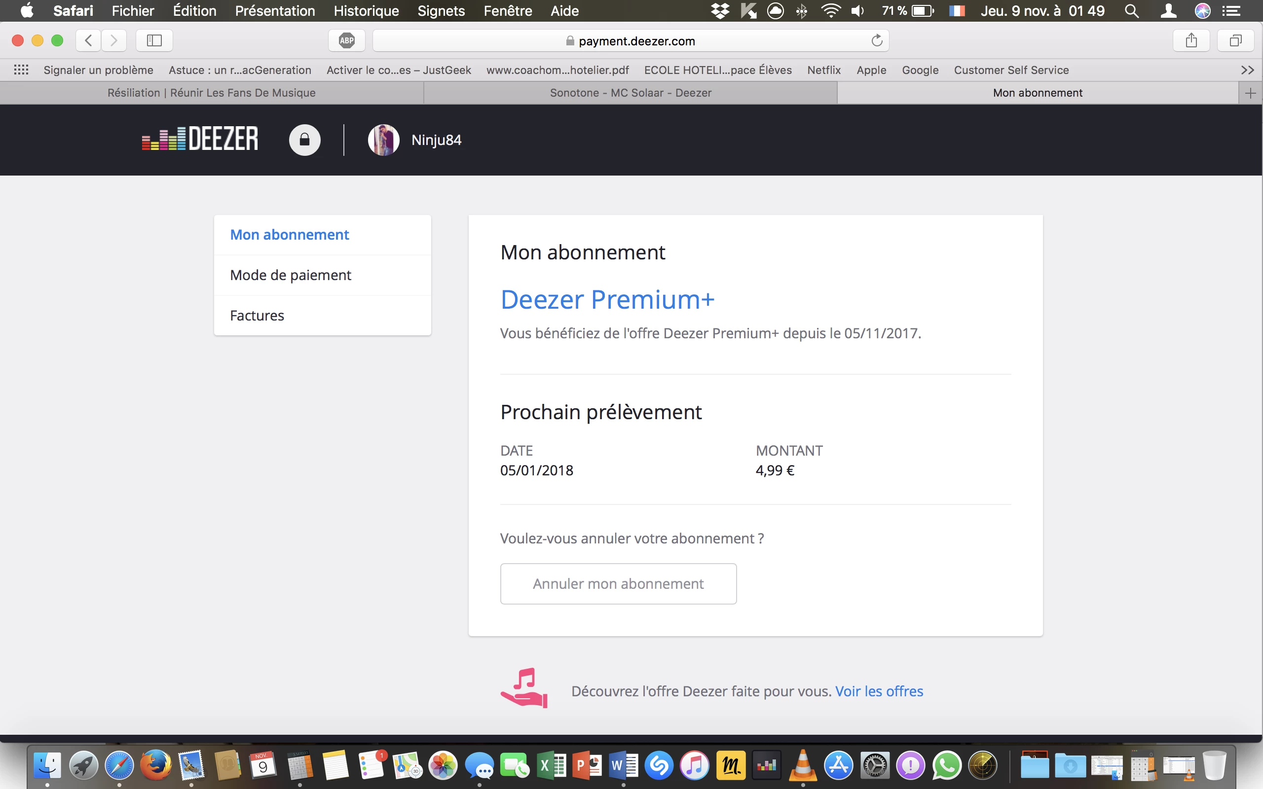1263x789 pixels.
Task: Open the Présentation menu
Action: tap(275, 11)
